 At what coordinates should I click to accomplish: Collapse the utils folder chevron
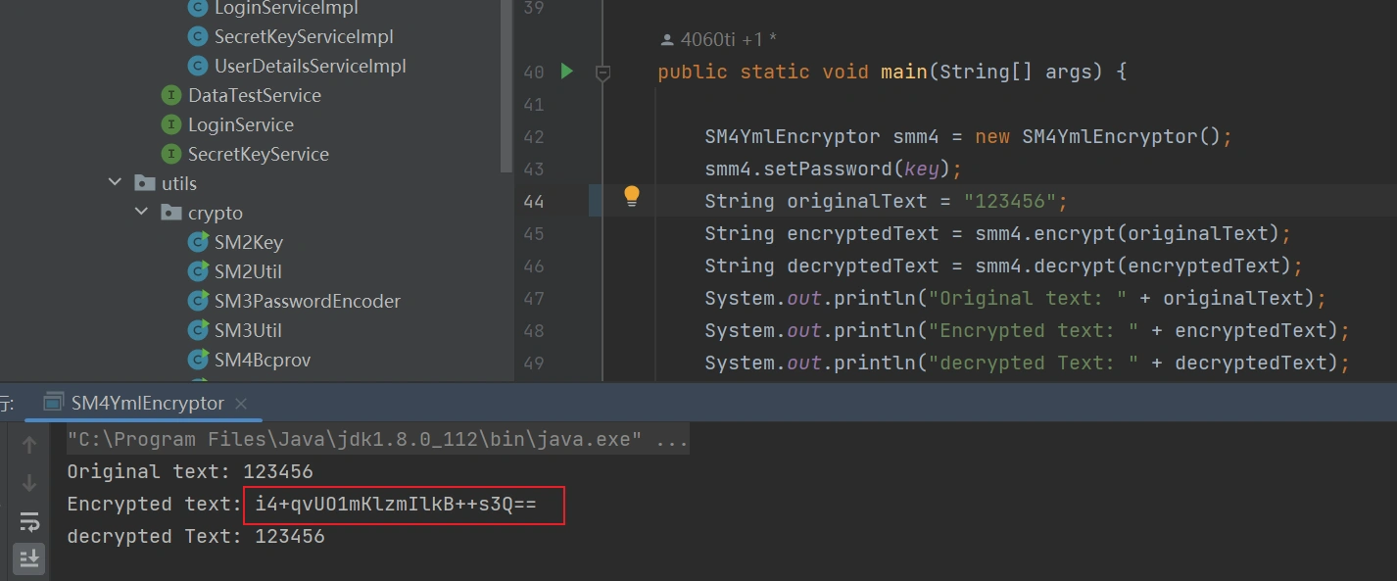pos(116,183)
